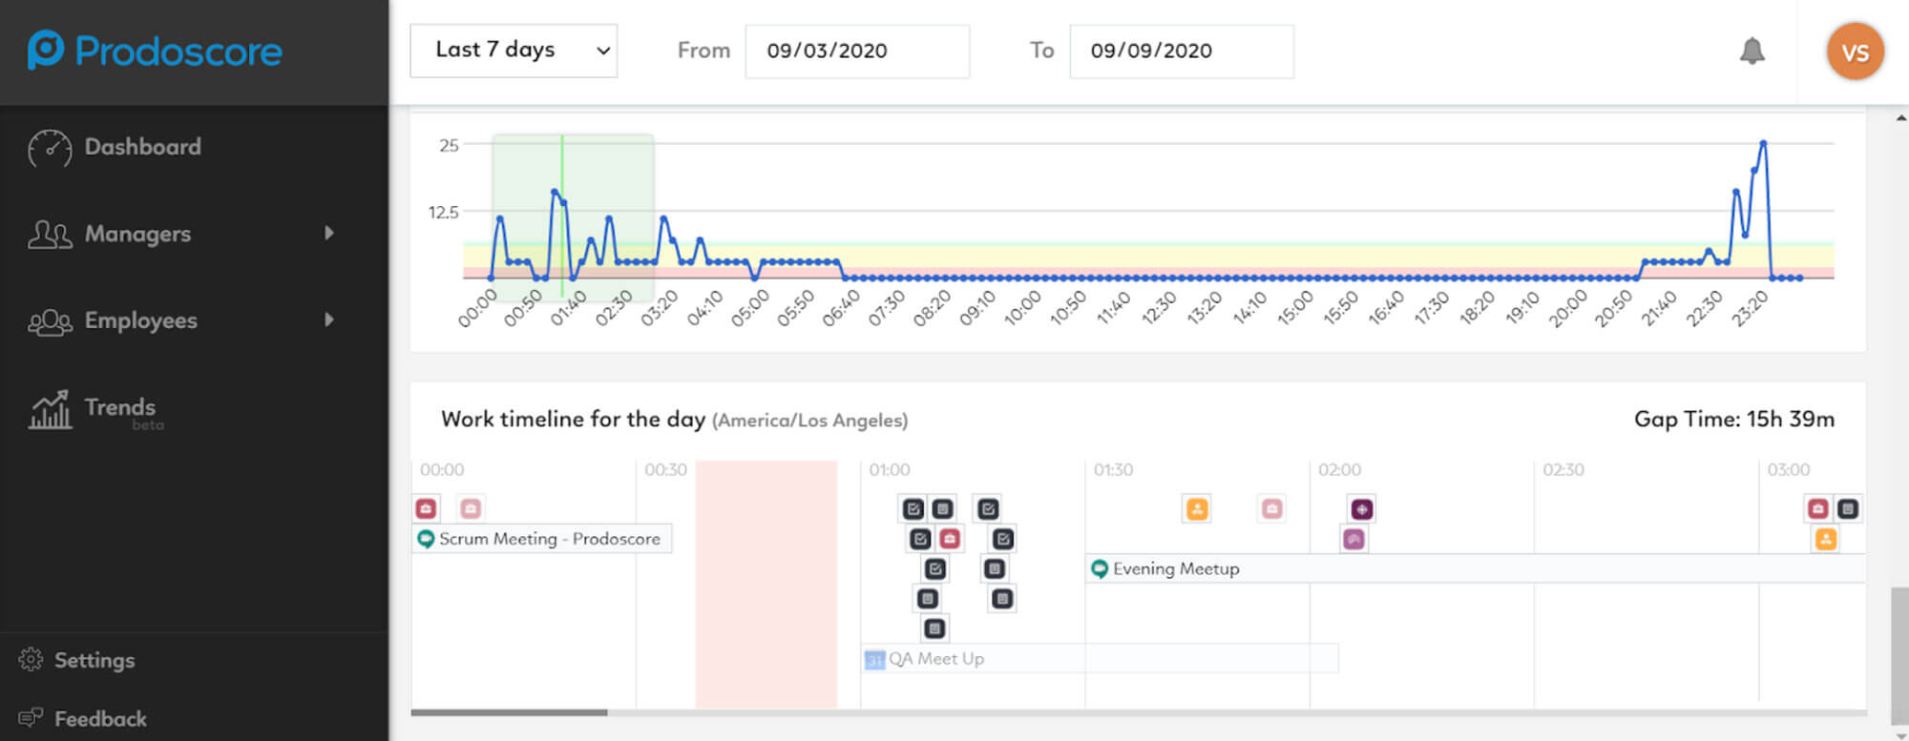Click the red icon inside the 01:00 dark icon cluster

[949, 539]
